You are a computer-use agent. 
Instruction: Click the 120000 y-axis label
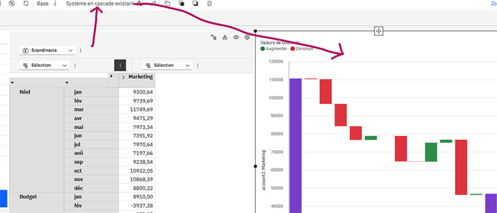pyautogui.click(x=276, y=62)
